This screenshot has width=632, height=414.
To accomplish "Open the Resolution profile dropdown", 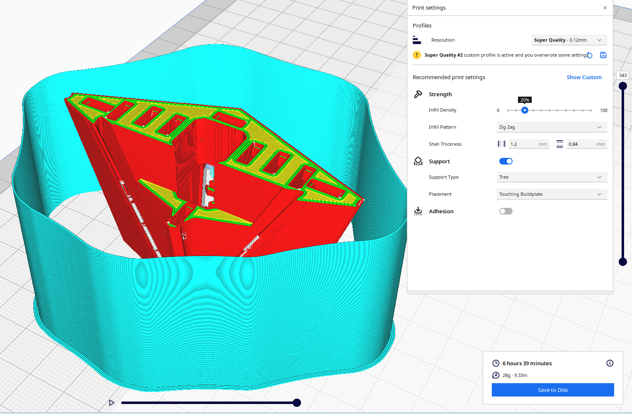I will pos(569,40).
